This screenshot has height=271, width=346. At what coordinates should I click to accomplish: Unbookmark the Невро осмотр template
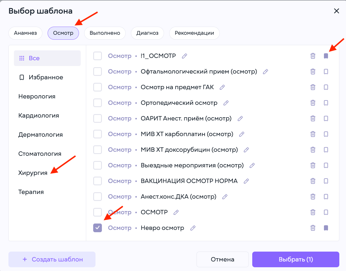326,228
